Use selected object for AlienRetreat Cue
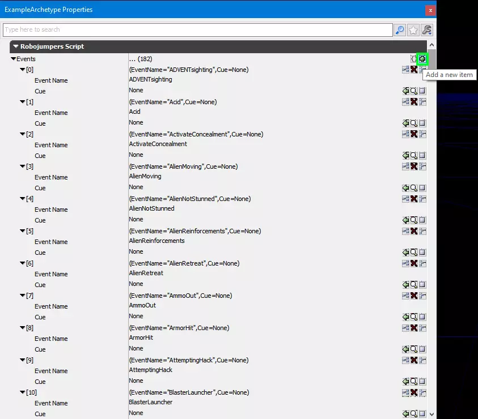This screenshot has height=419, width=478. [405, 284]
